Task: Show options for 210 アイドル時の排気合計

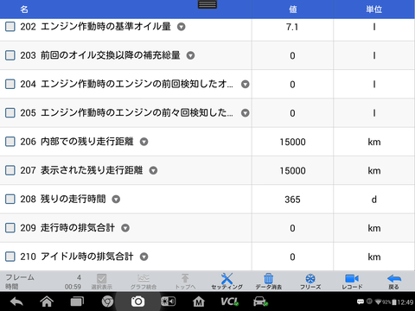Action: pyautogui.click(x=144, y=257)
